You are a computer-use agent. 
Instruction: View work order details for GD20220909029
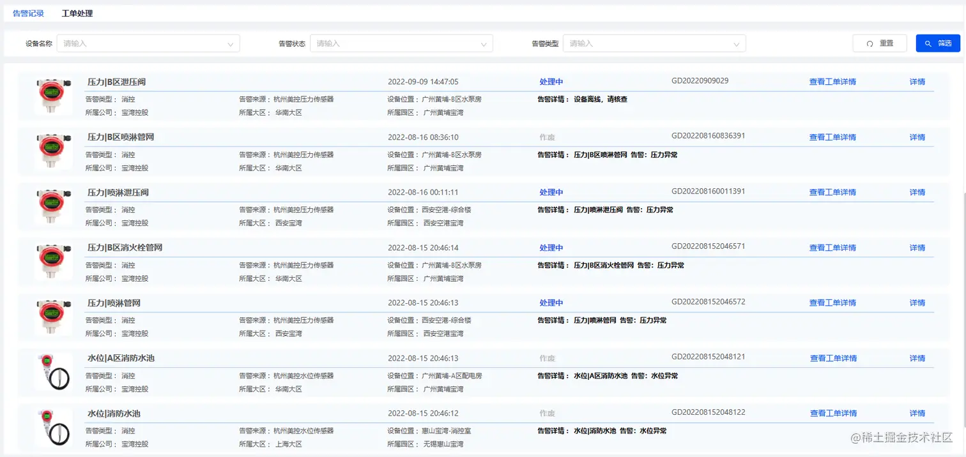click(x=832, y=82)
